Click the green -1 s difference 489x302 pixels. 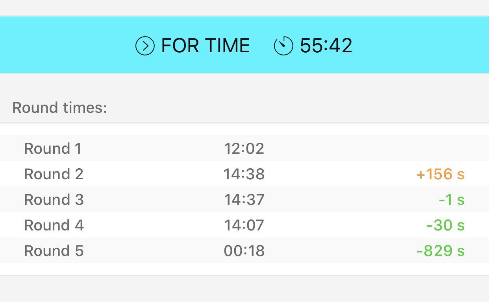[x=452, y=200]
